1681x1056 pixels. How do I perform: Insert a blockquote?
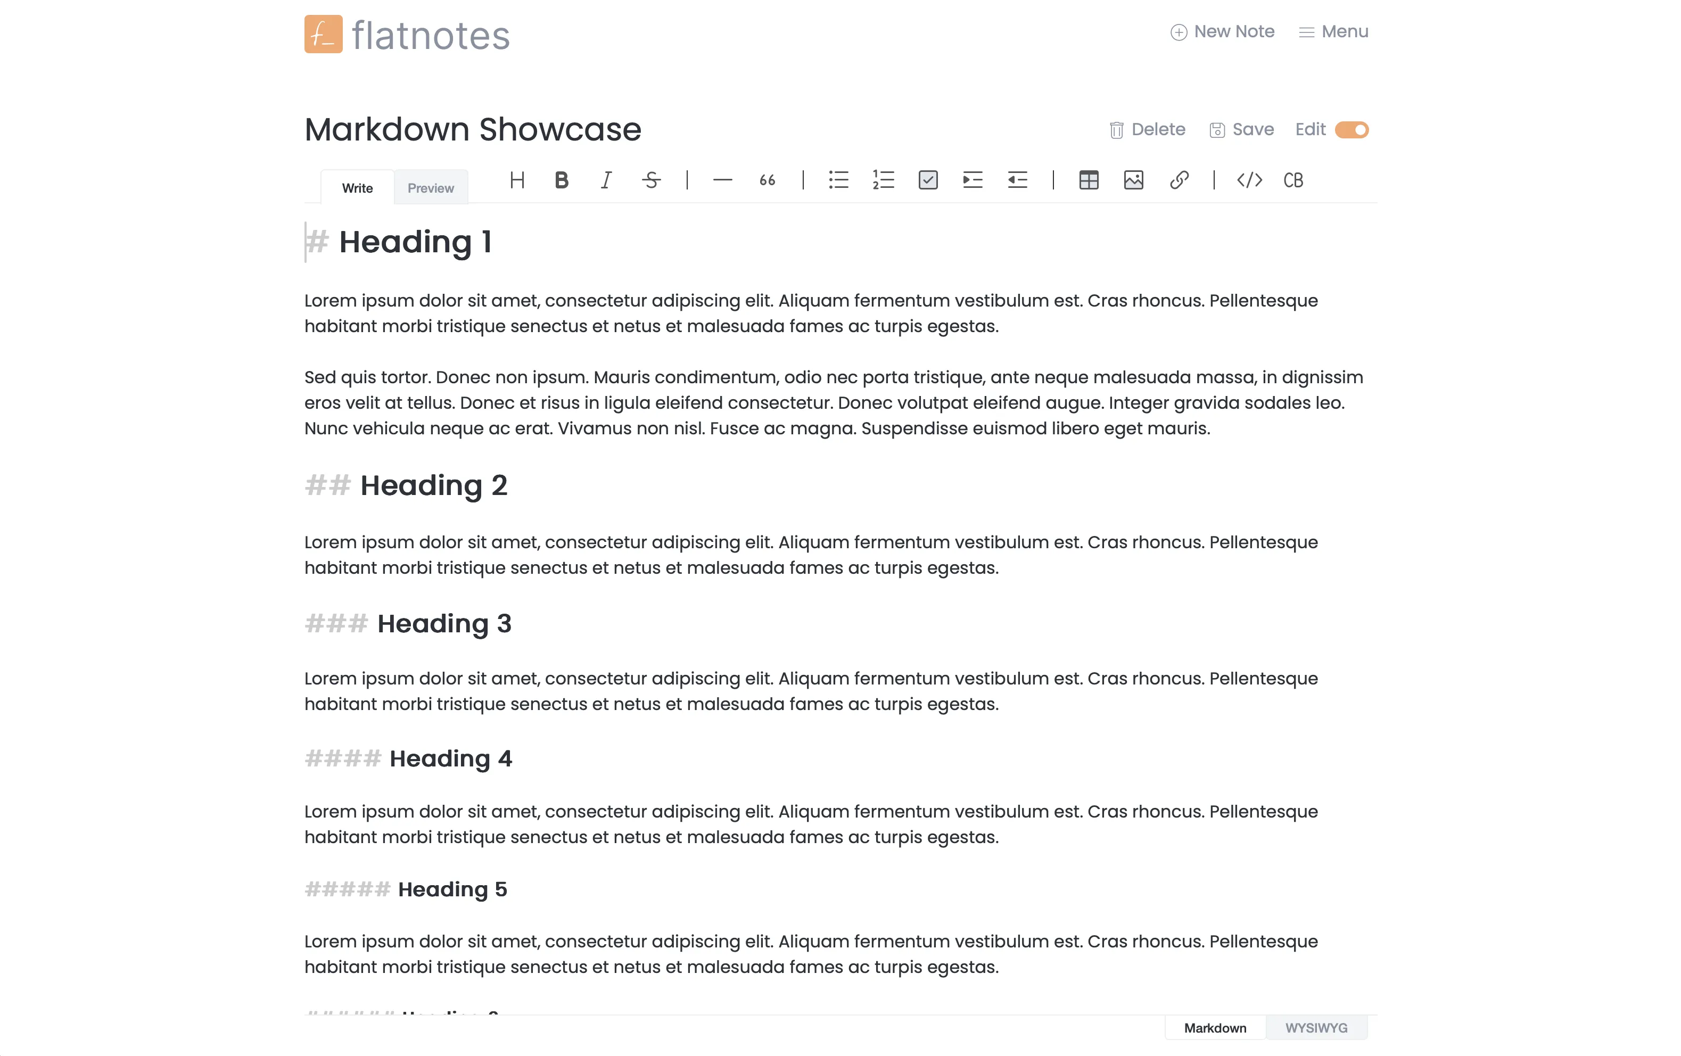[x=767, y=180]
